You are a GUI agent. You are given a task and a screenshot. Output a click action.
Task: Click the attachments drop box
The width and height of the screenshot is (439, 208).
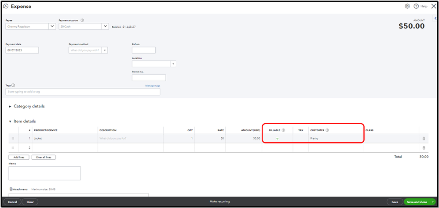click(x=79, y=195)
